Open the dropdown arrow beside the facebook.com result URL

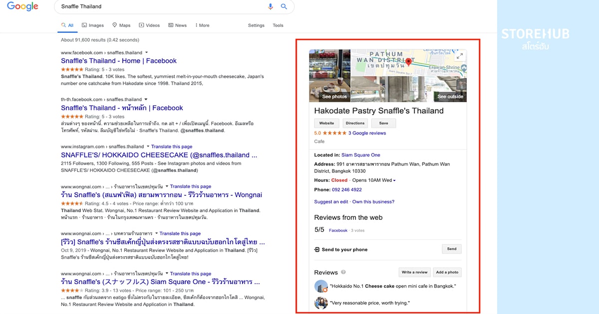click(x=146, y=52)
